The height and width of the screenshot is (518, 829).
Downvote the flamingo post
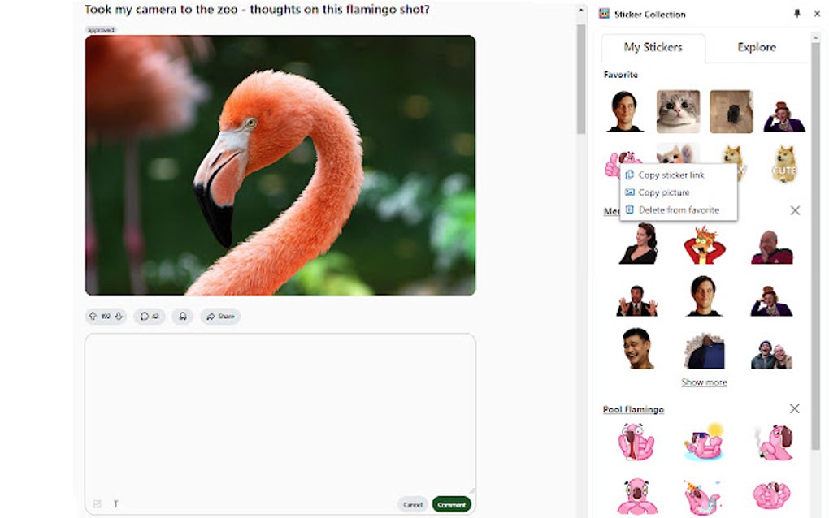coord(119,317)
